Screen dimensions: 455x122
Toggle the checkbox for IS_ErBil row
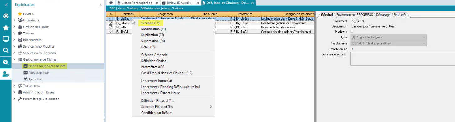[111, 28]
